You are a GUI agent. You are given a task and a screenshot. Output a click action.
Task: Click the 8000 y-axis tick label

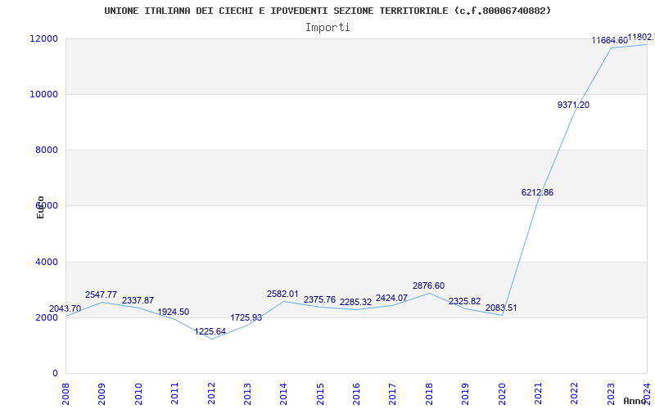click(x=45, y=150)
